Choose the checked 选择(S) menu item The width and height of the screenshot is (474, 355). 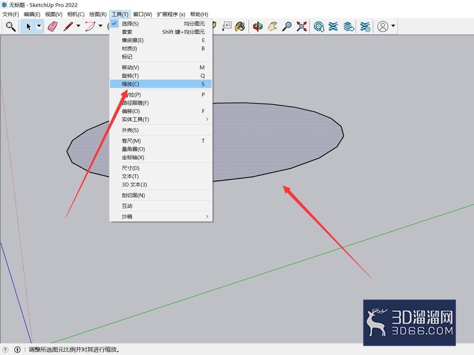pyautogui.click(x=161, y=23)
